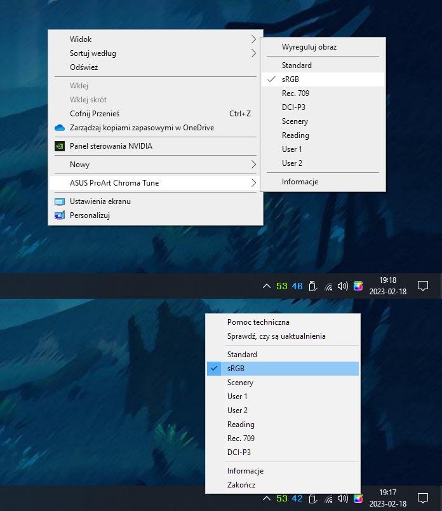Click Sprawdź, czy są uaktualnienia
The image size is (442, 511).
pos(283,336)
